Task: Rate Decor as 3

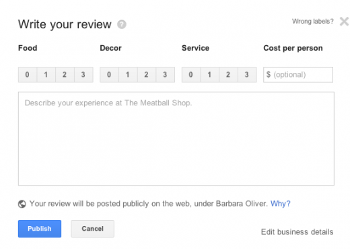Action: point(165,75)
